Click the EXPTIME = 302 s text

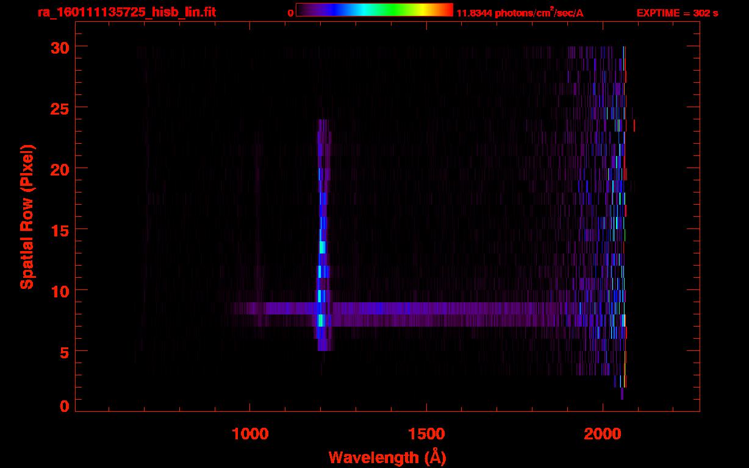click(677, 13)
